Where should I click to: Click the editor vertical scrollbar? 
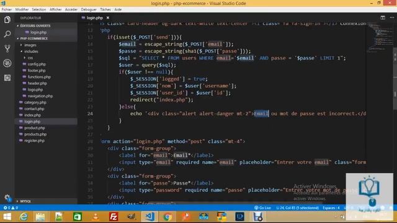click(395, 79)
